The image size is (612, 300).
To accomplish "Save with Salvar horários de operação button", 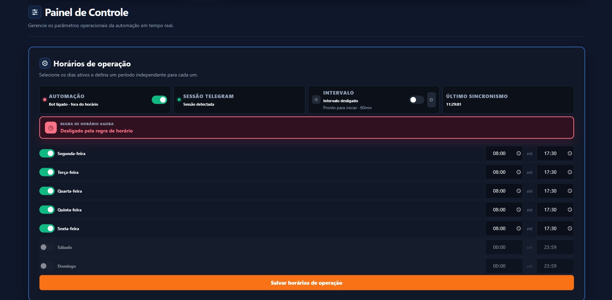I will point(306,283).
